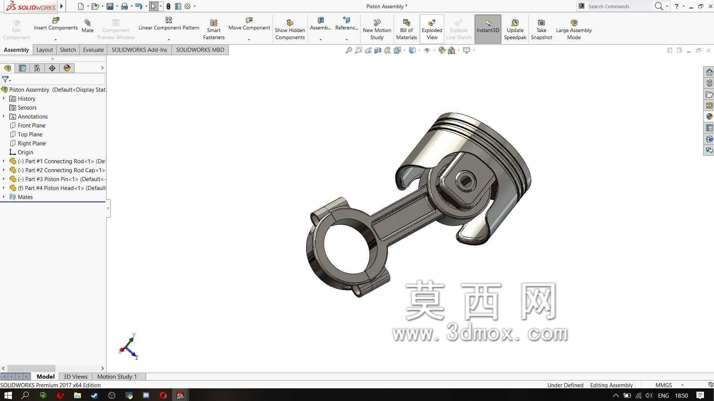The height and width of the screenshot is (401, 714).
Task: Click Linear Component Pattern button
Action: tap(169, 25)
